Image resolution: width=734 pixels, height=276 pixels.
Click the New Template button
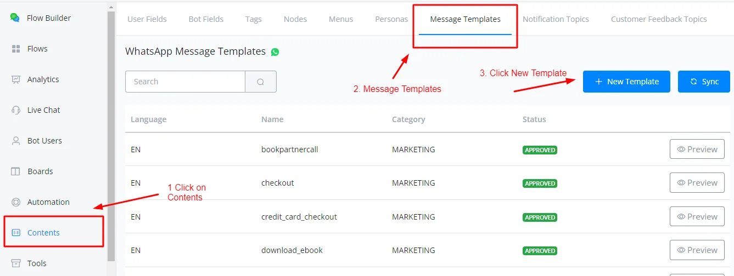[626, 82]
